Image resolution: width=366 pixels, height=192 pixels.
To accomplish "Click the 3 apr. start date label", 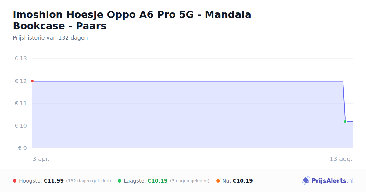I will click(x=41, y=159).
